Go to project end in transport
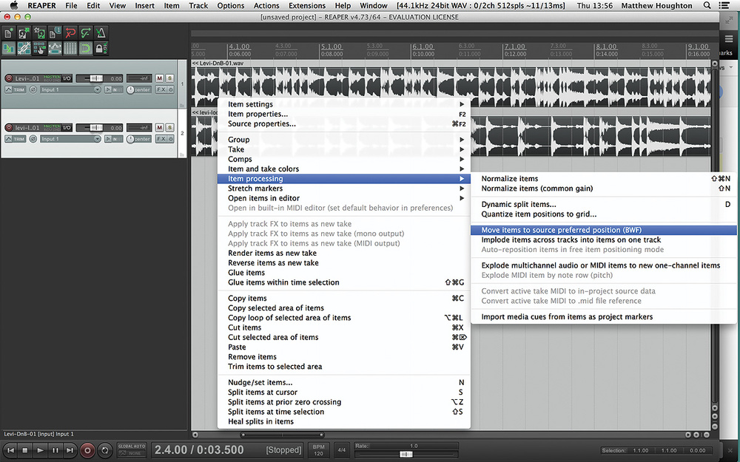 [70, 451]
